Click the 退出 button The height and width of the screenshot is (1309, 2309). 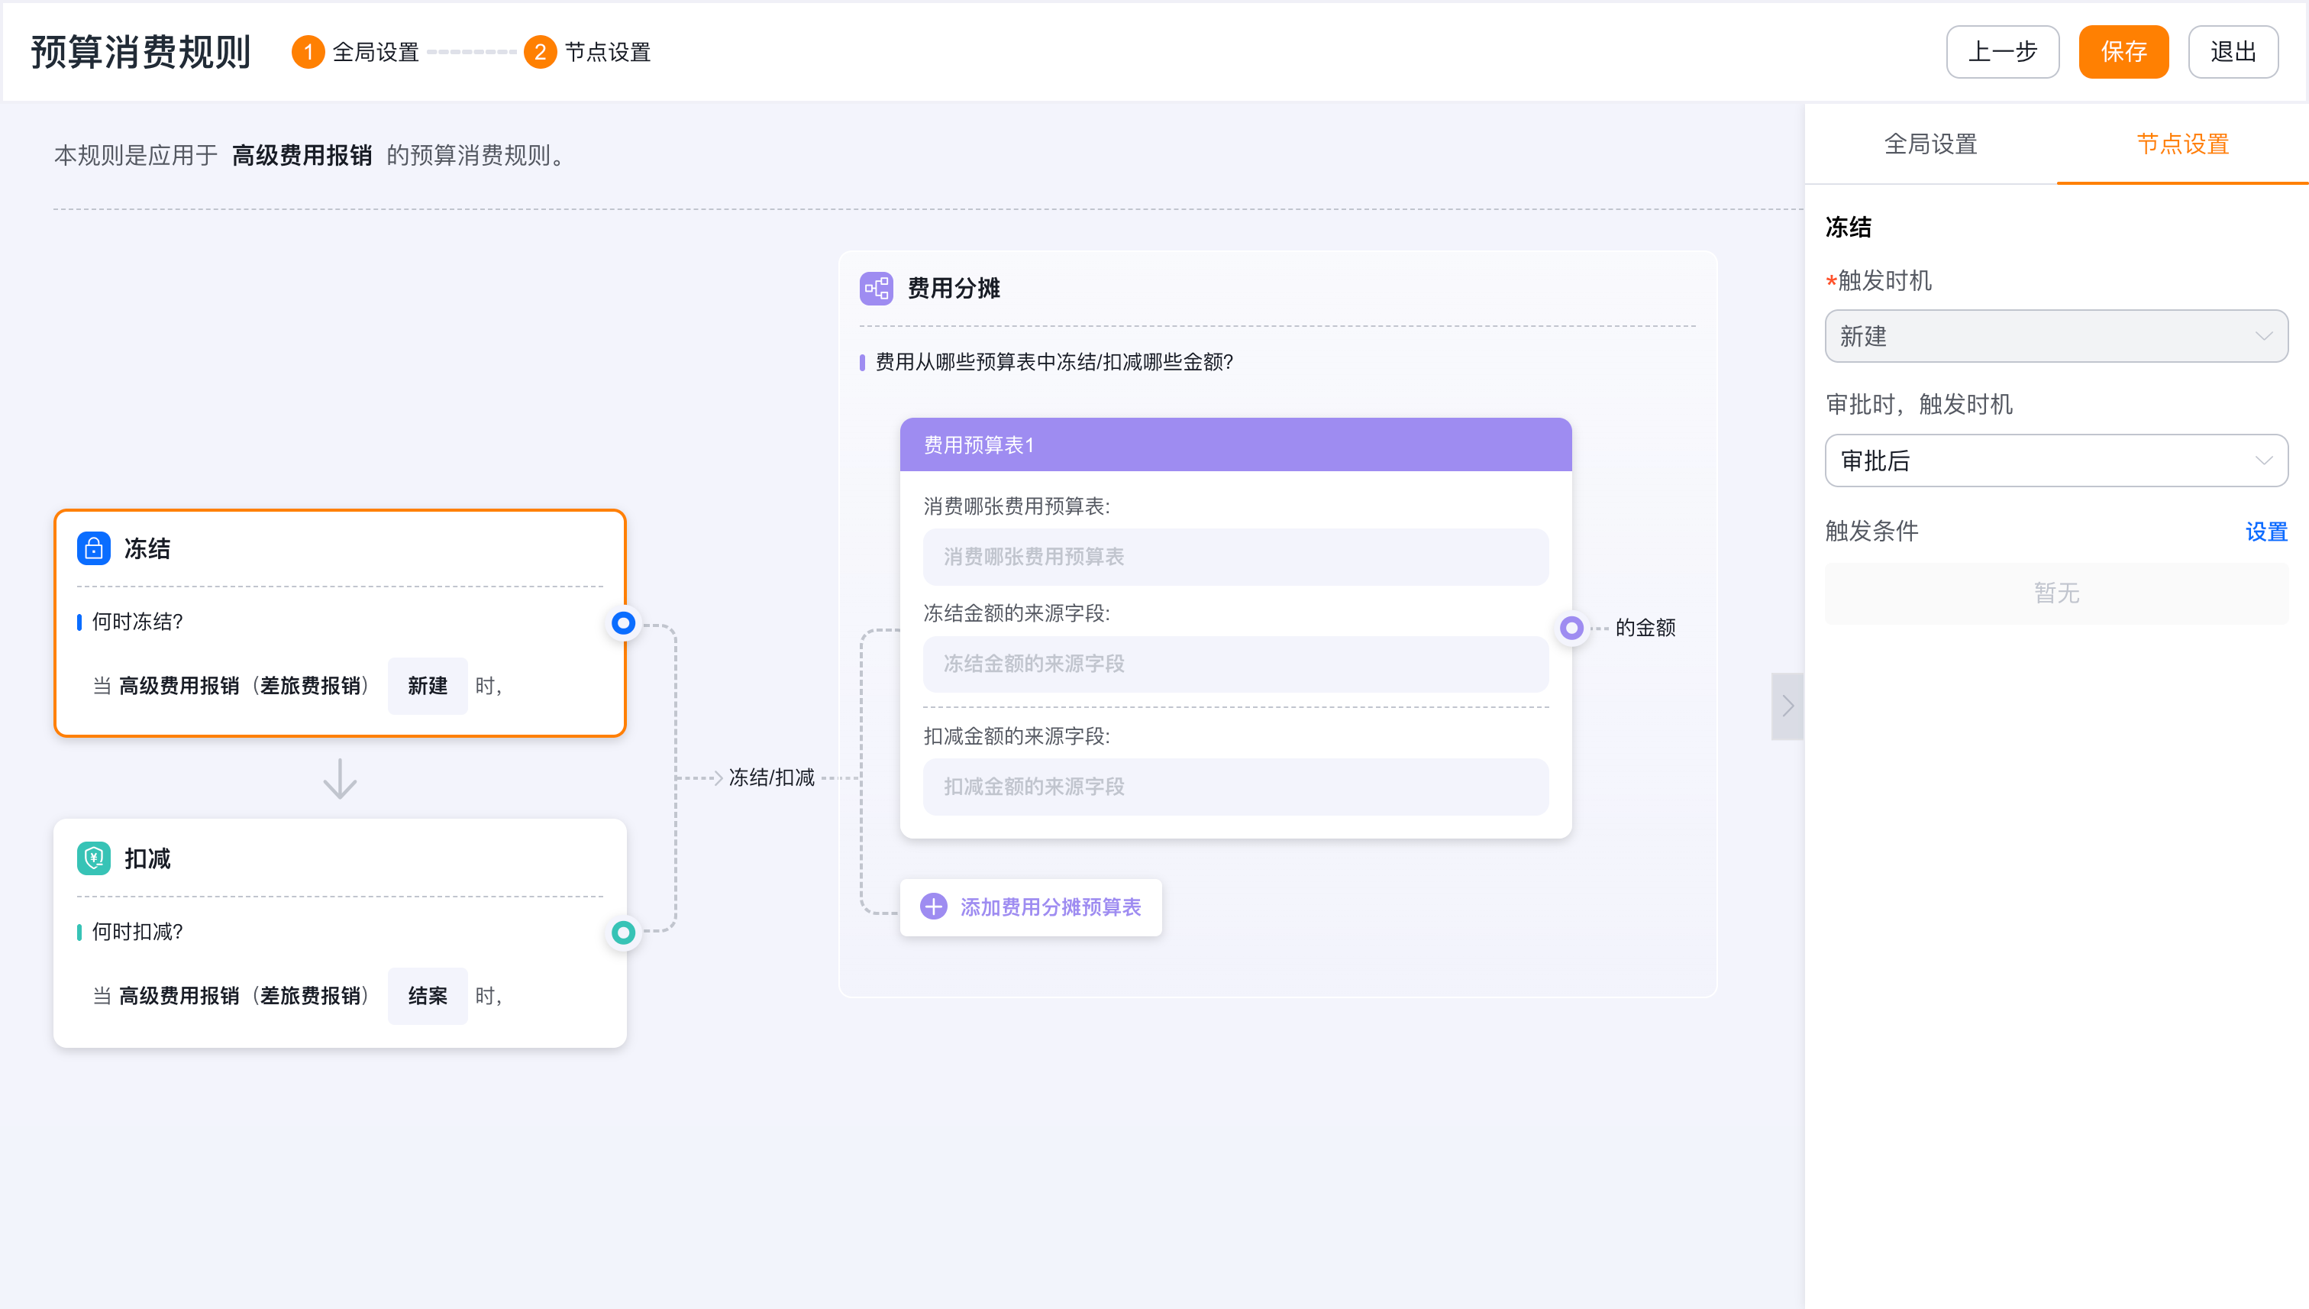pyautogui.click(x=2233, y=52)
